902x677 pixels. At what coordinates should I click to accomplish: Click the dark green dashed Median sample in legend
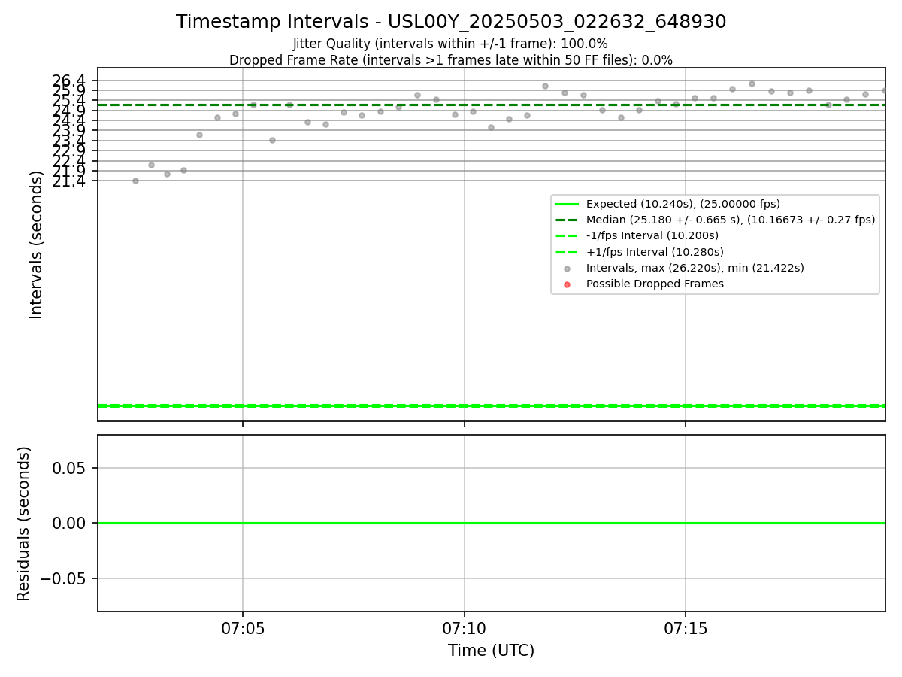click(x=567, y=220)
